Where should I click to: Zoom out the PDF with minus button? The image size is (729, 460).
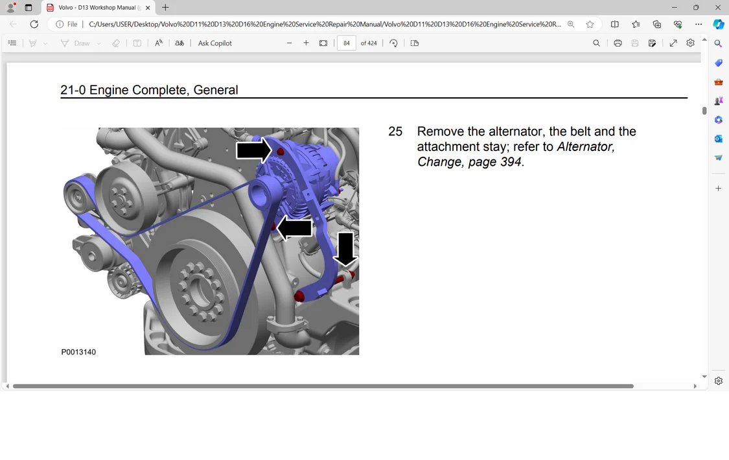[x=289, y=43]
